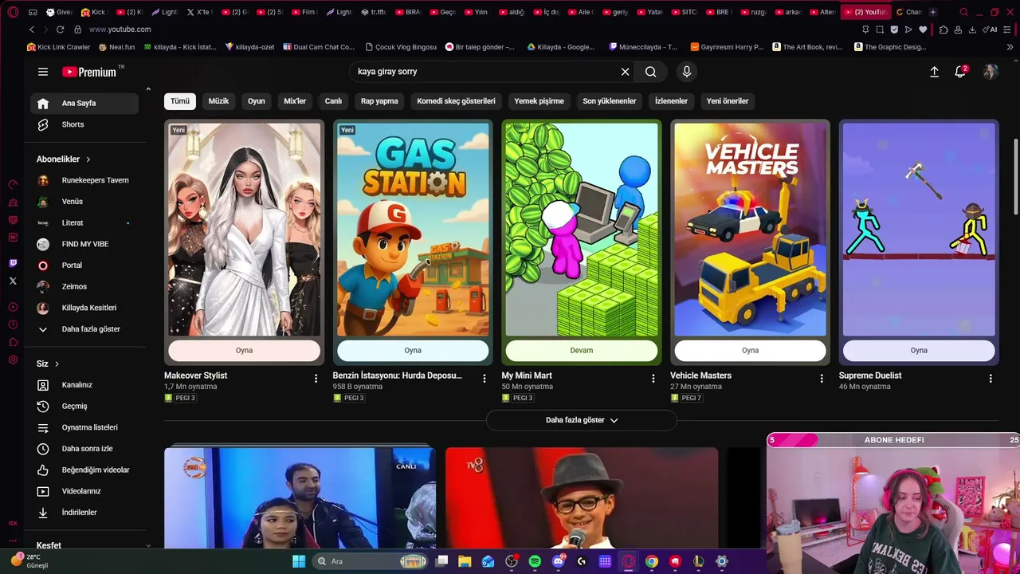This screenshot has height=574, width=1020.
Task: Open options menu for My Mini Mart
Action: click(653, 379)
